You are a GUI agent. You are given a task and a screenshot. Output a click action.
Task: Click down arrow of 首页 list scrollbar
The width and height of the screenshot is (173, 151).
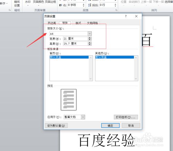[91, 79]
